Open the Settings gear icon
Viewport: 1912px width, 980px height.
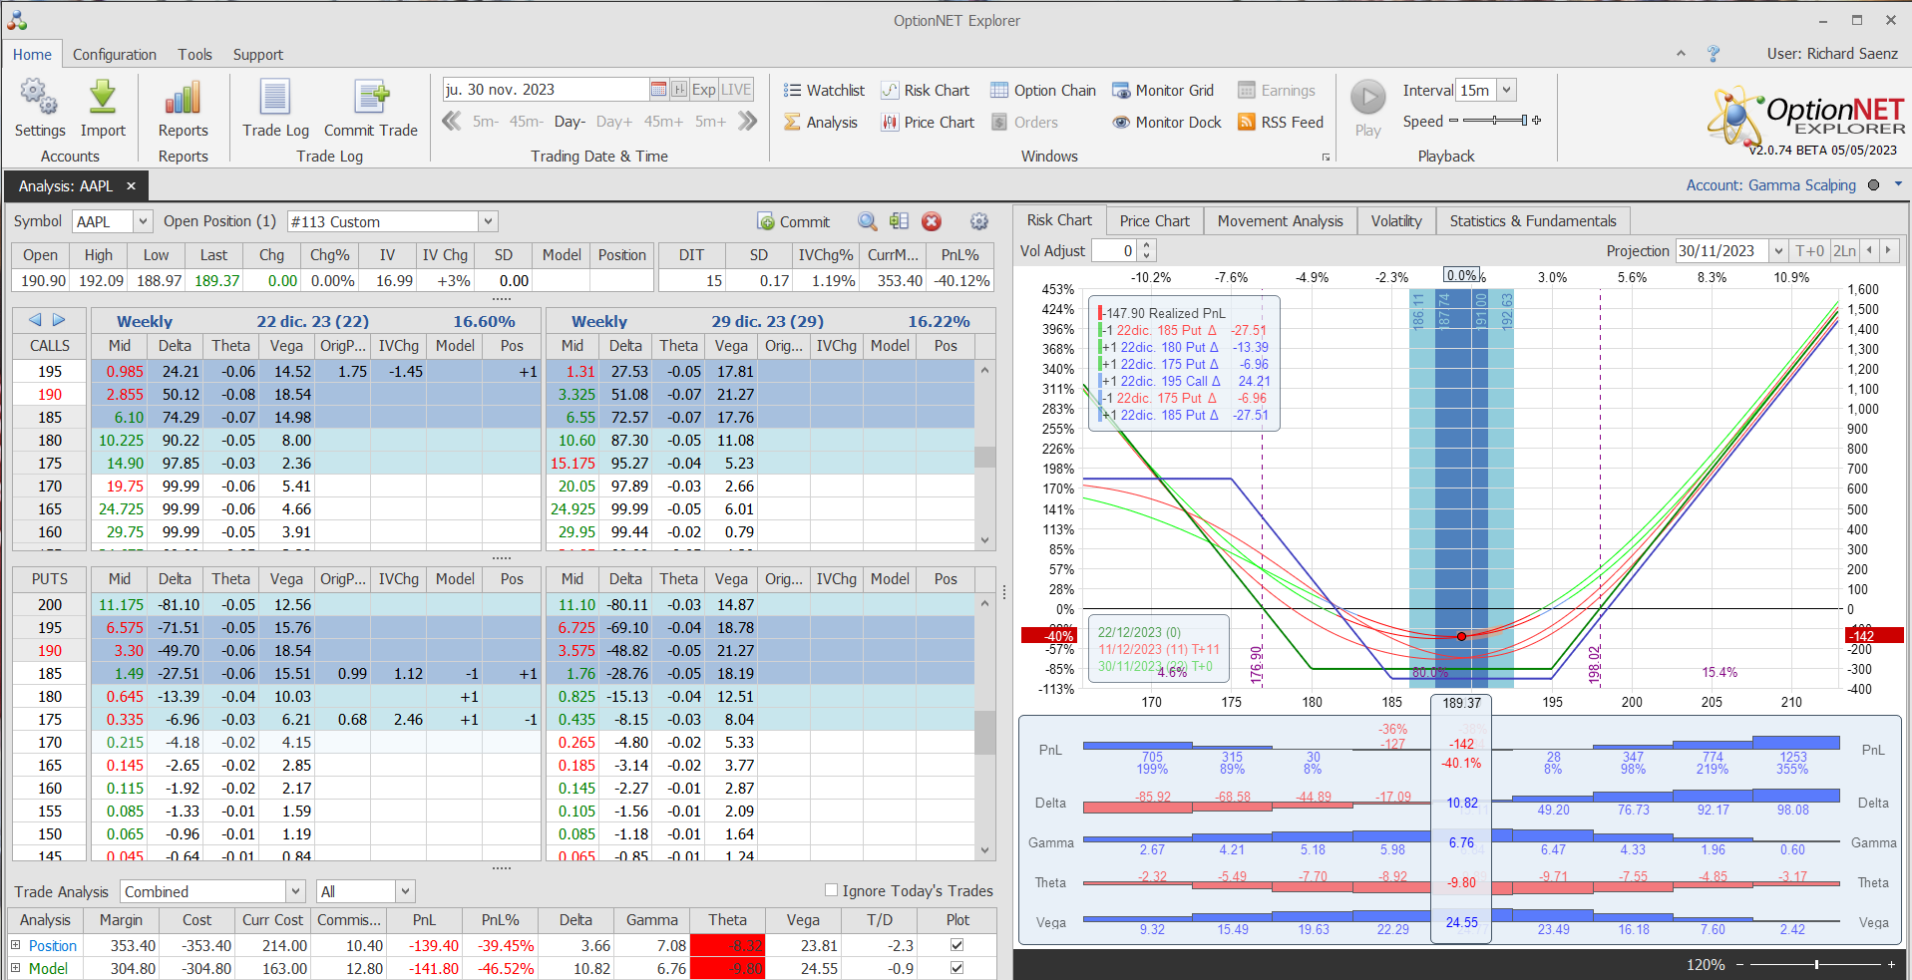point(39,98)
